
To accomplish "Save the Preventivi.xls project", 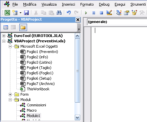I will tap(26, 13).
